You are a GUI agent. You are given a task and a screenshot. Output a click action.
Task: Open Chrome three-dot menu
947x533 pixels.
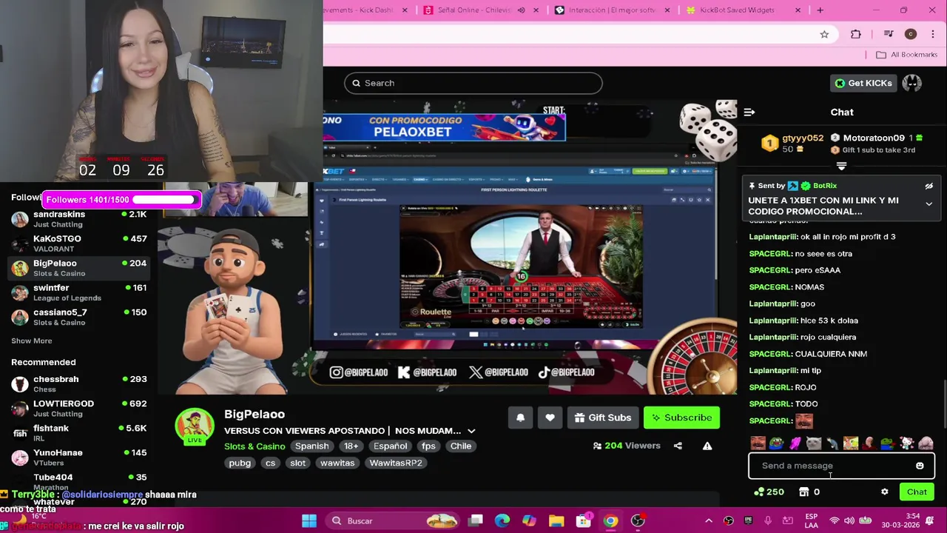click(x=933, y=34)
